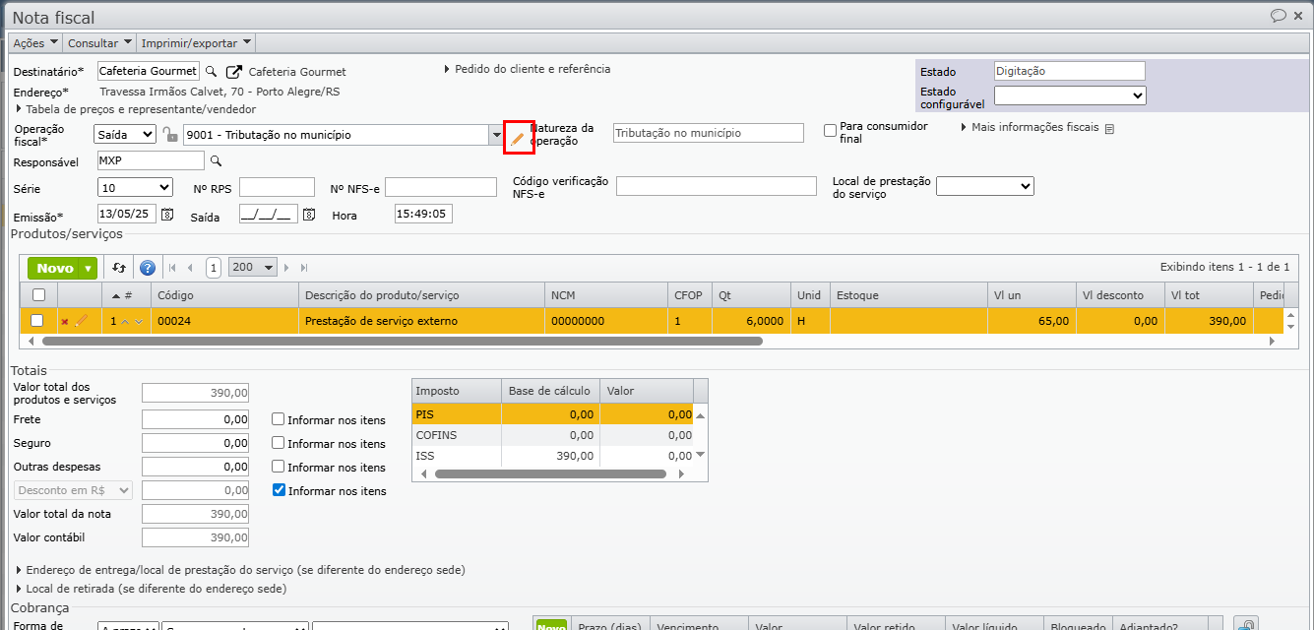Go to previous page of grid
Image resolution: width=1314 pixels, height=630 pixels.
click(190, 268)
